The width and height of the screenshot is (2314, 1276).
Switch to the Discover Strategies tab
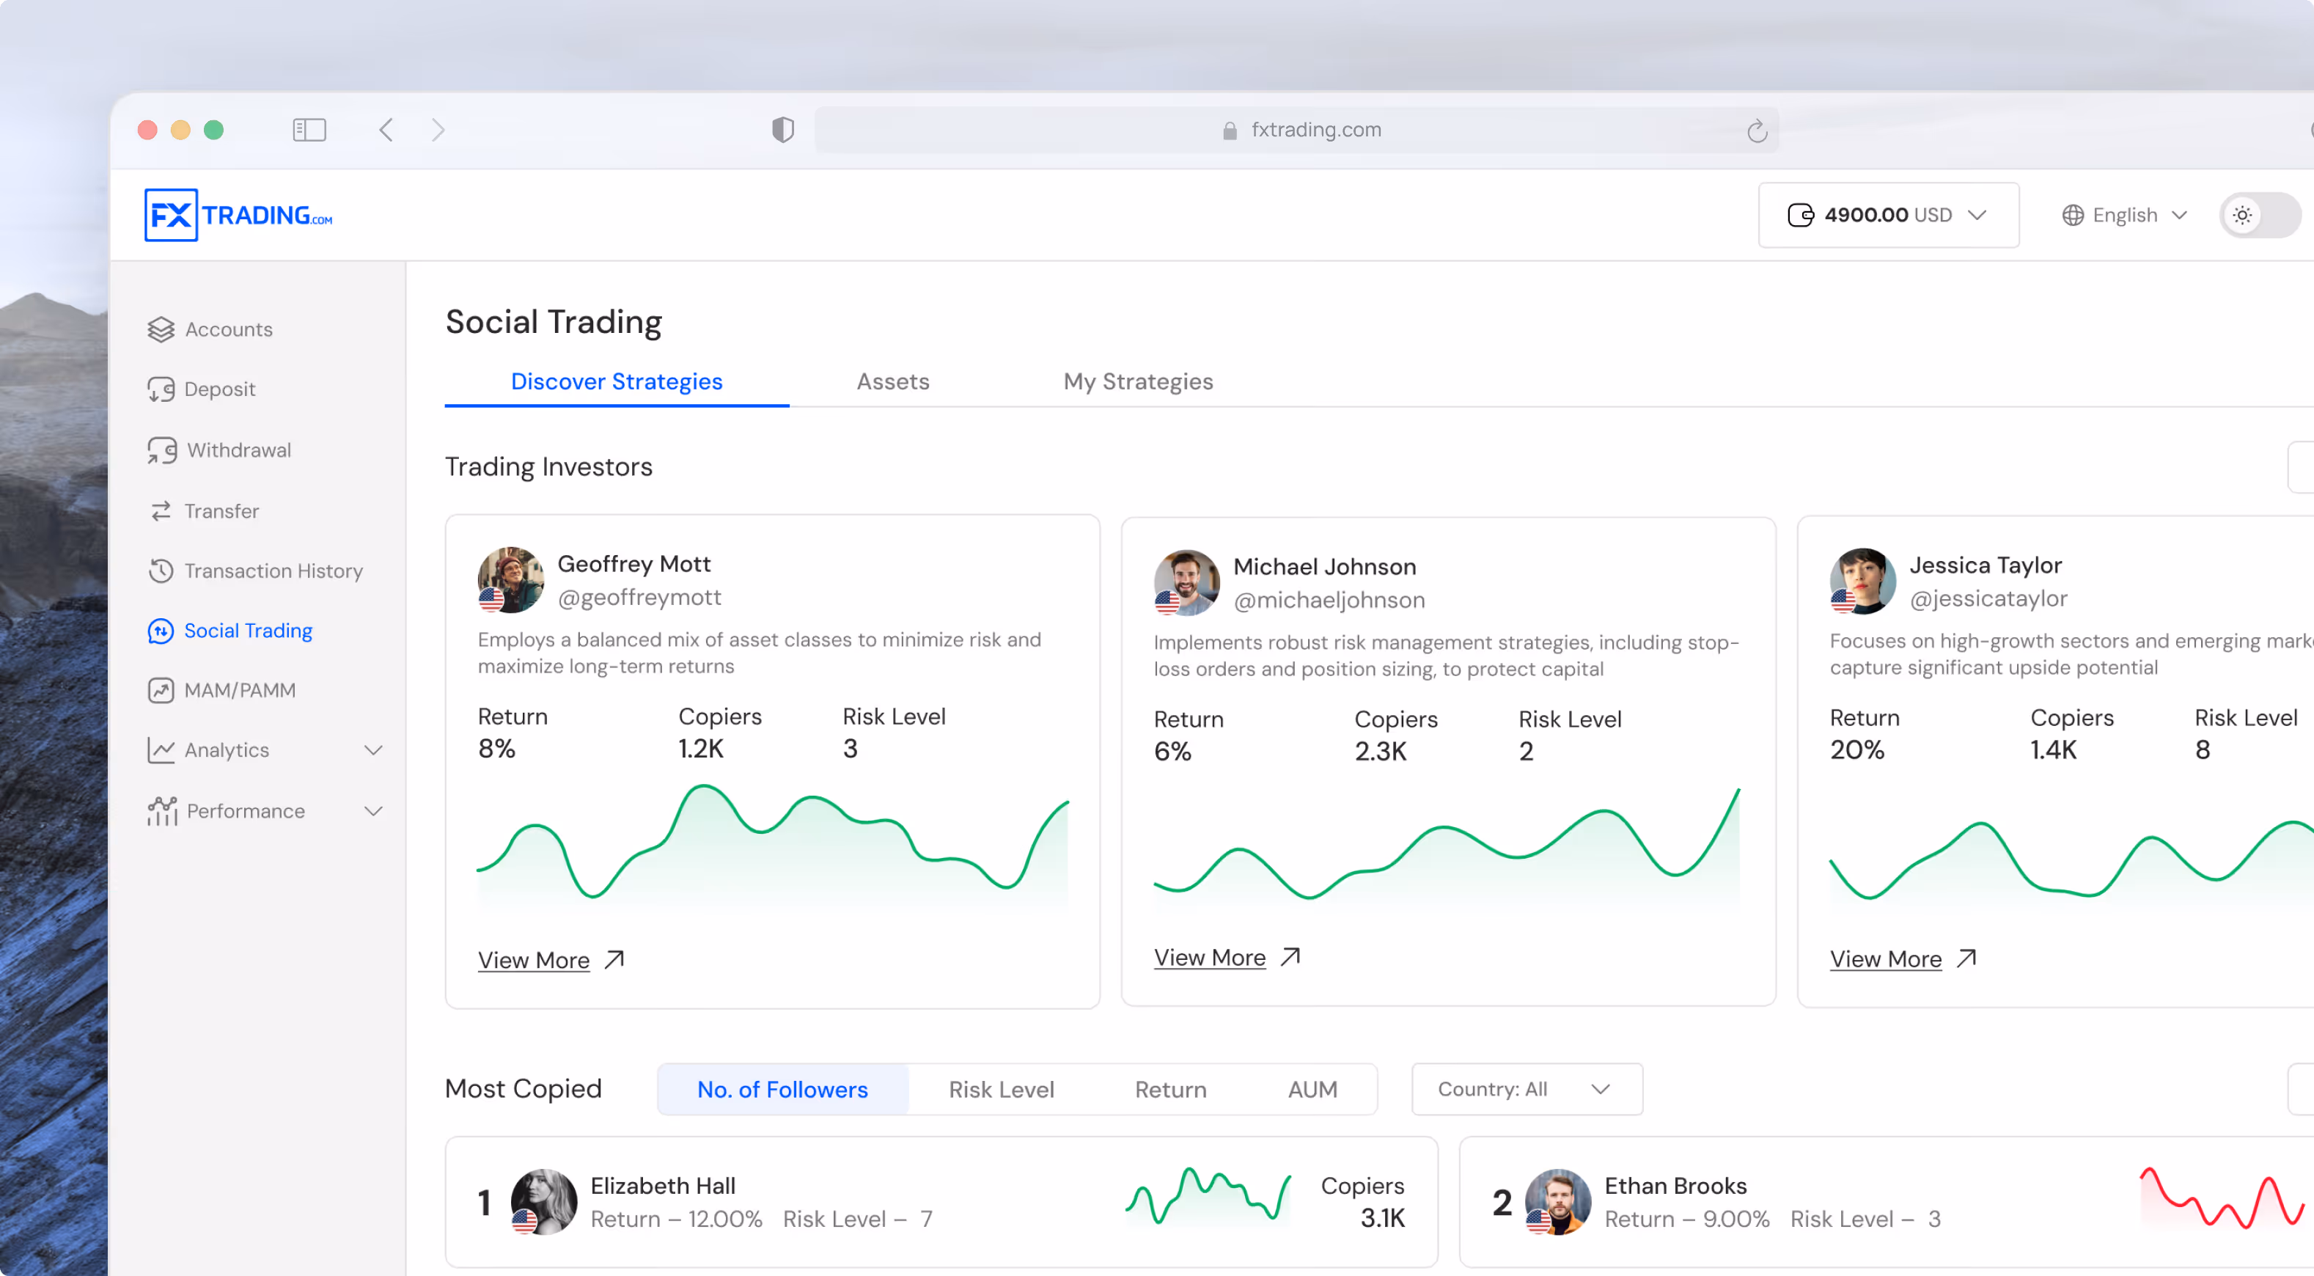click(x=617, y=382)
